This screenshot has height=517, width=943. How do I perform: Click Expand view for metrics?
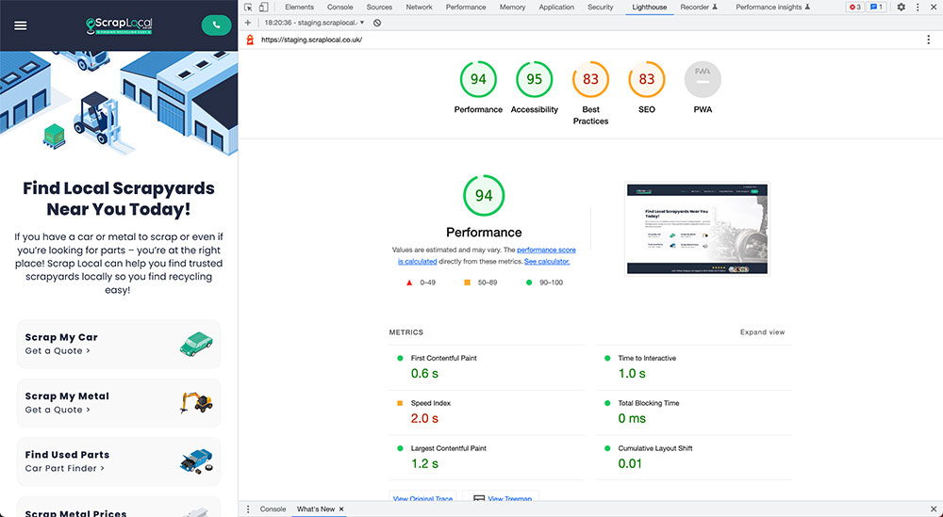pyautogui.click(x=762, y=332)
